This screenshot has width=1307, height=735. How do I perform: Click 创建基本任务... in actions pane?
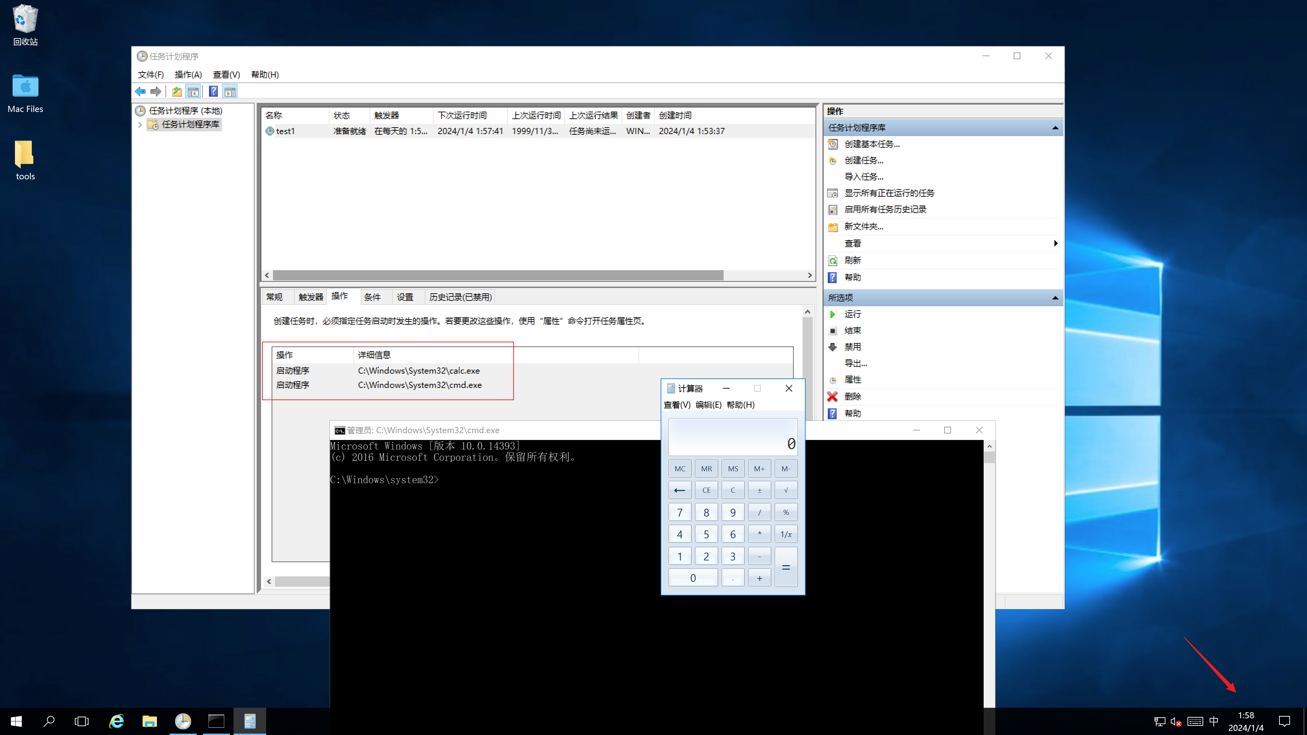click(x=872, y=144)
